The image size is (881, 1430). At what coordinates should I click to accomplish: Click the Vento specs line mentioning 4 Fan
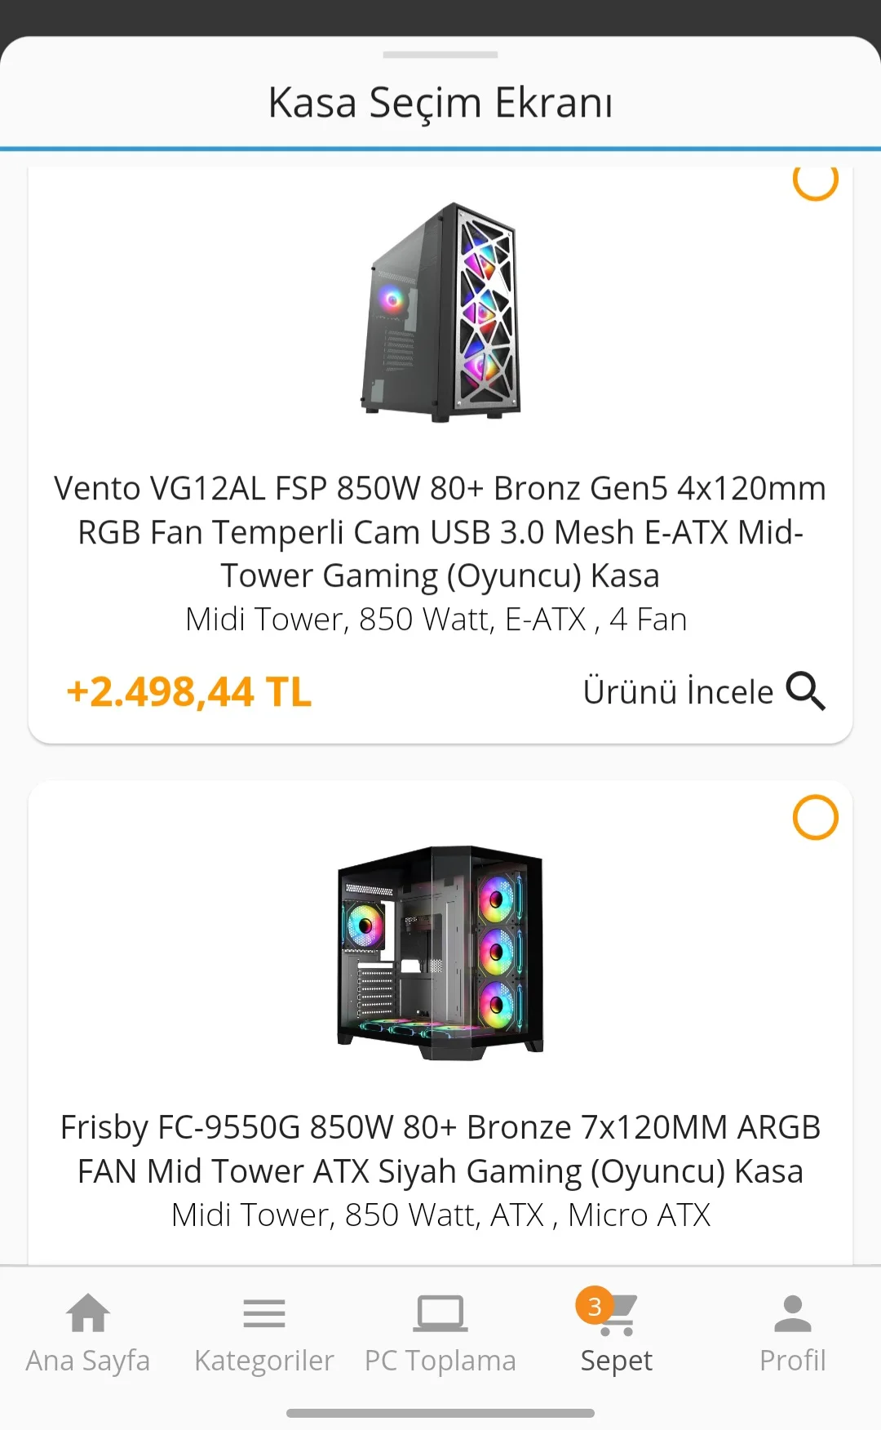coord(436,620)
